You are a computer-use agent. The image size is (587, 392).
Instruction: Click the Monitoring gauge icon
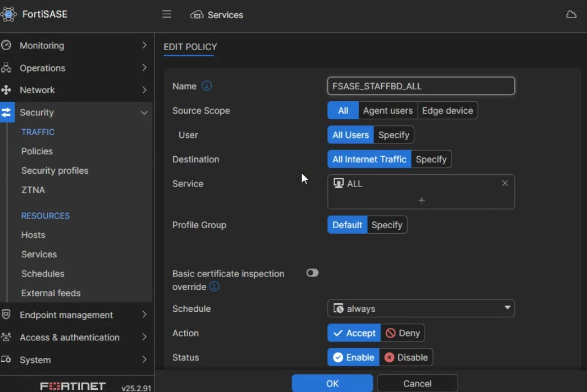(x=7, y=45)
